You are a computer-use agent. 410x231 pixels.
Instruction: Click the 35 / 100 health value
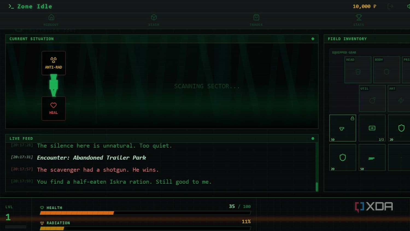point(240,206)
